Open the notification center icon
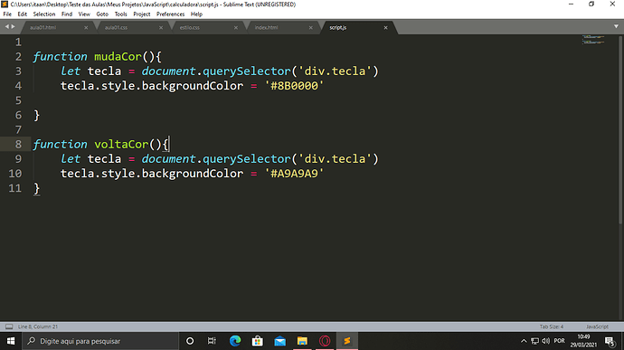Viewport: 624px width, 350px height. tap(610, 341)
